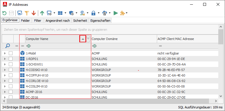Viewport: 225px width, 111px height.
Task: Click the green up arrow icon
Action: tap(42, 13)
